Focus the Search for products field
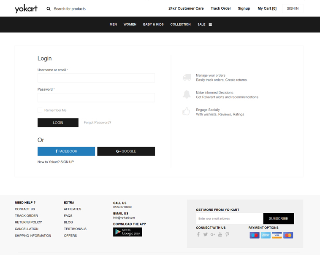 coord(70,9)
